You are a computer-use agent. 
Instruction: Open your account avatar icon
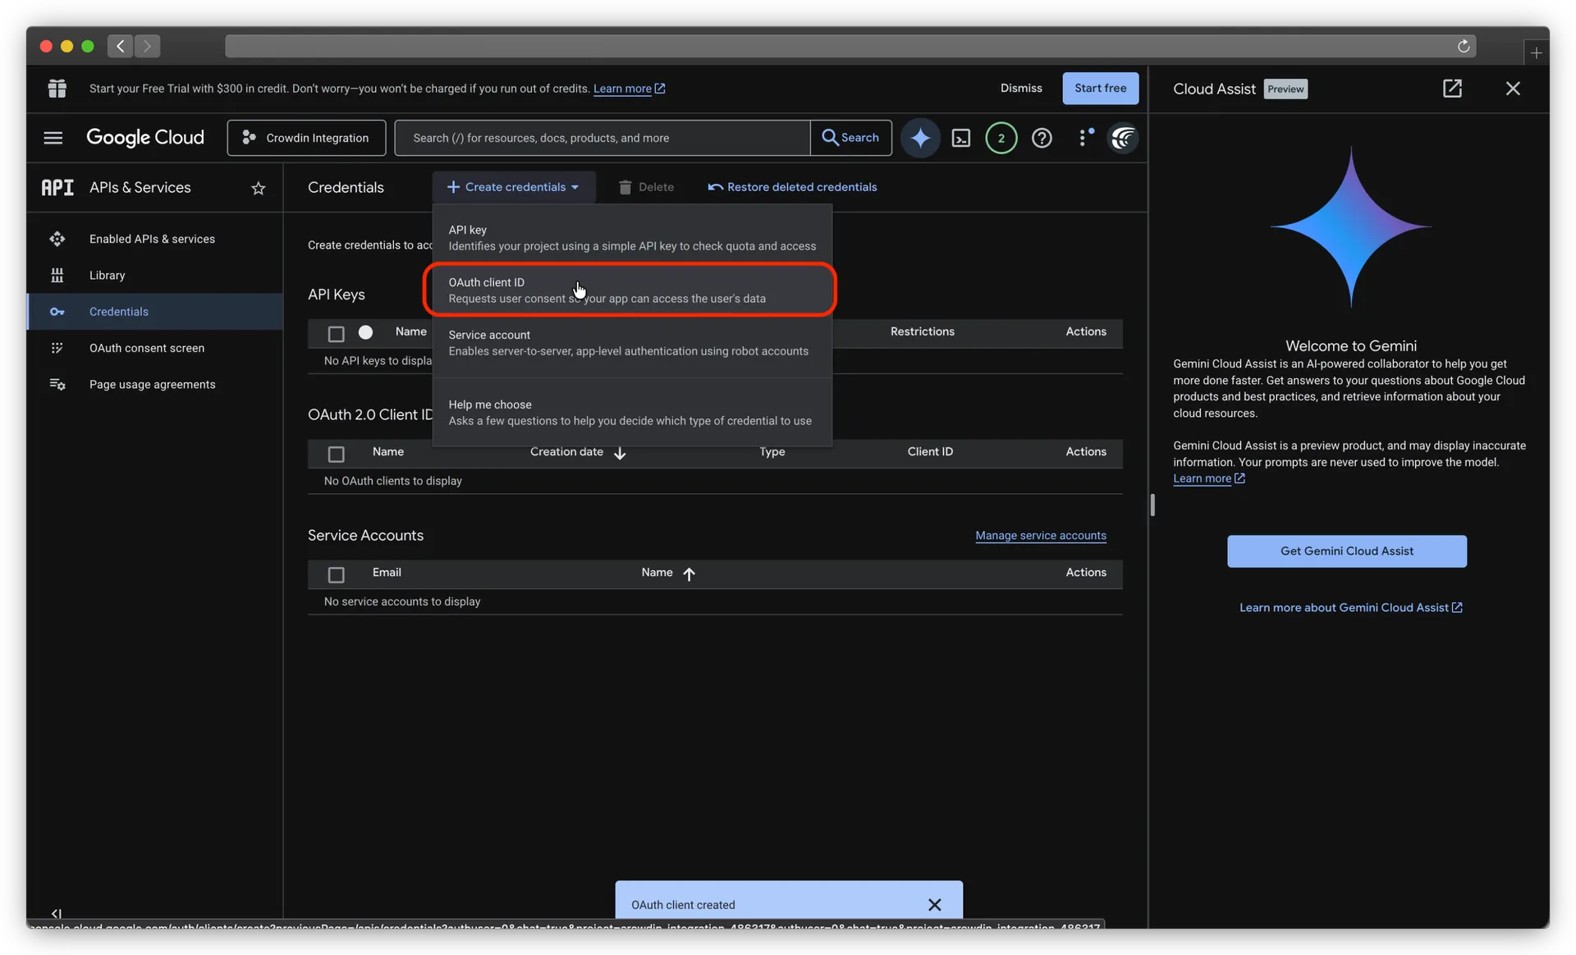[x=1124, y=138]
